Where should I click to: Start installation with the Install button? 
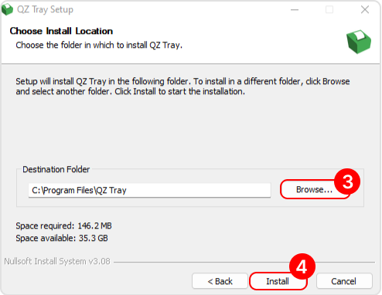tap(278, 281)
